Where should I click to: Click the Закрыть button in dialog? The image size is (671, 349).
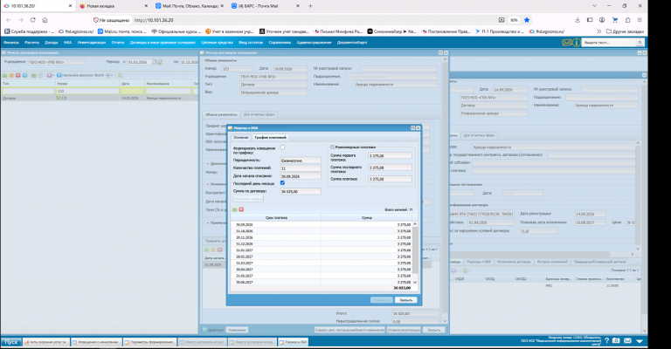(x=405, y=300)
